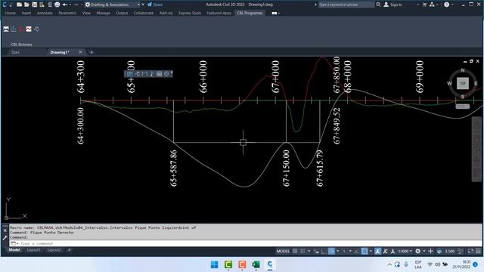The height and width of the screenshot is (272, 484).
Task: Click the command line customize wrench icon
Action: point(5,238)
